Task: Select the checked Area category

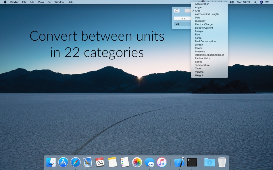Action: (198, 11)
